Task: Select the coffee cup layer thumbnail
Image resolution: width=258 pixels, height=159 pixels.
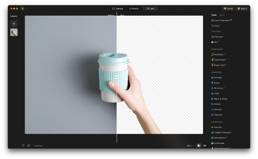Action: tap(14, 32)
